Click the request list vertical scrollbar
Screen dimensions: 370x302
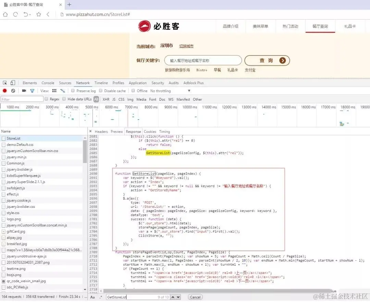(x=85, y=151)
